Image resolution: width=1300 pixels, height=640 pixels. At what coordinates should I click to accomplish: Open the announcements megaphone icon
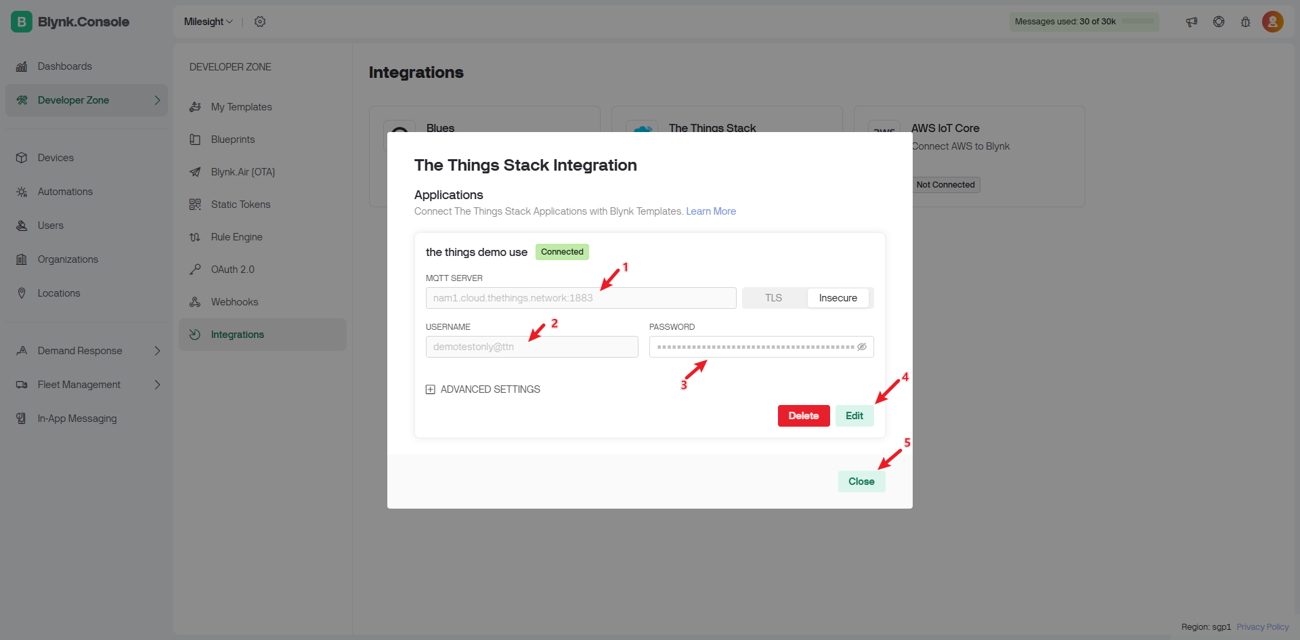click(x=1192, y=22)
